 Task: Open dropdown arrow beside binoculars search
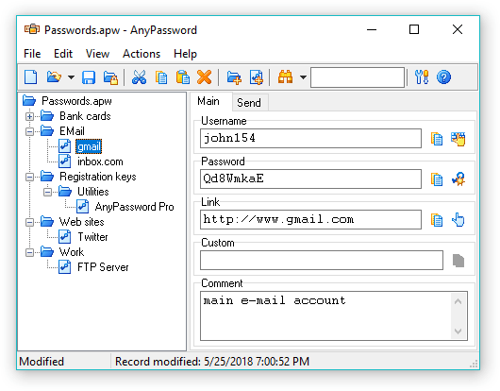(x=303, y=77)
